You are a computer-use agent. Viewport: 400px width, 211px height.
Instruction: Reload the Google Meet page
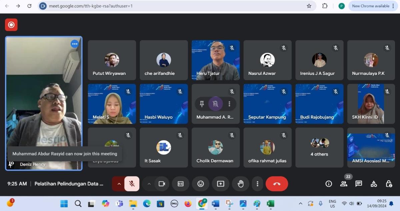pos(29,6)
